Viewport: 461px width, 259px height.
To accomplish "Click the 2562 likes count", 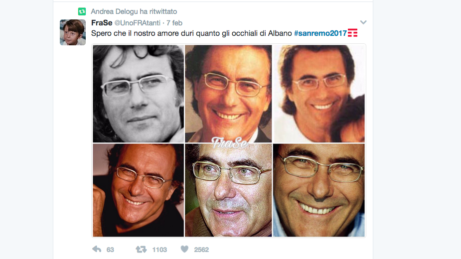I will point(201,250).
